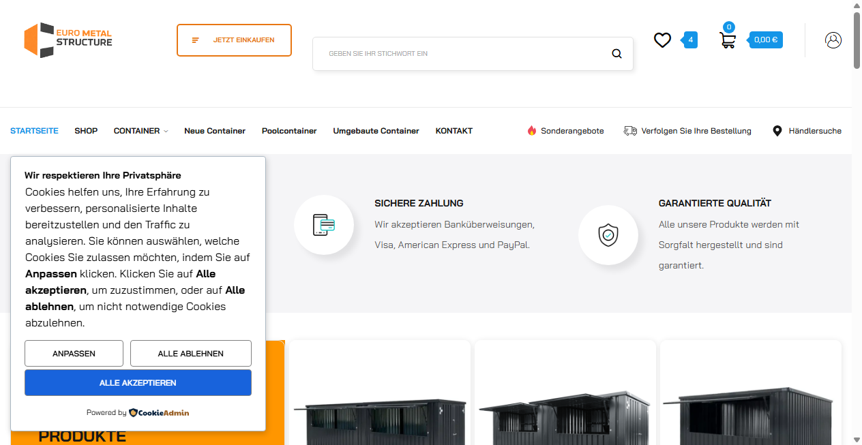Click the CookieAdmin link
The height and width of the screenshot is (445, 862).
pyautogui.click(x=158, y=412)
